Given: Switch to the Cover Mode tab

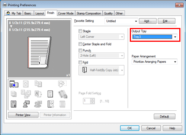Looking at the screenshot, I should (x=66, y=13).
